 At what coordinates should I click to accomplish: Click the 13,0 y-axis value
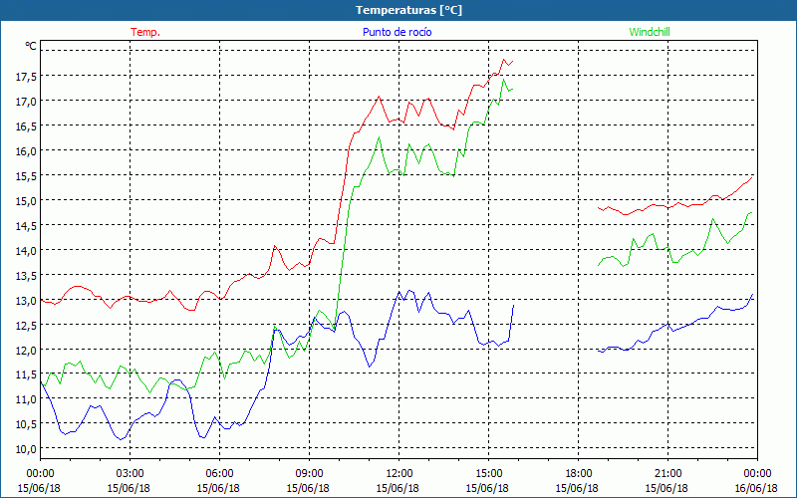[26, 300]
